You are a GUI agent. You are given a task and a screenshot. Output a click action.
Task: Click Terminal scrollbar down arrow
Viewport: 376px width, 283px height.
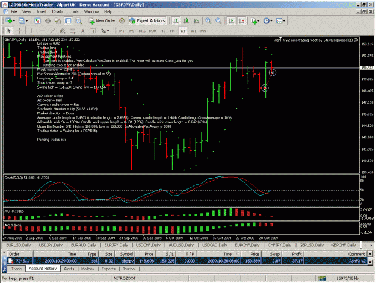coord(370,262)
